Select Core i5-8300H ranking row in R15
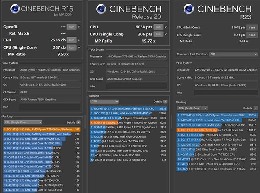Image resolution: width=260 pixels, height=193 pixels. click(x=42, y=152)
